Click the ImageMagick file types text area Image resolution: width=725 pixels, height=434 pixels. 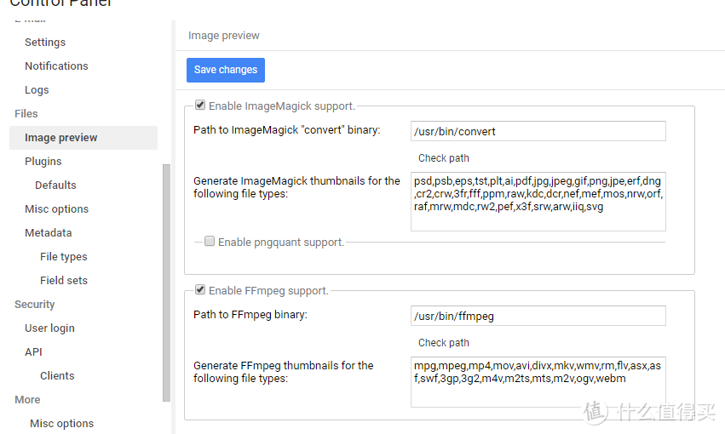point(538,202)
